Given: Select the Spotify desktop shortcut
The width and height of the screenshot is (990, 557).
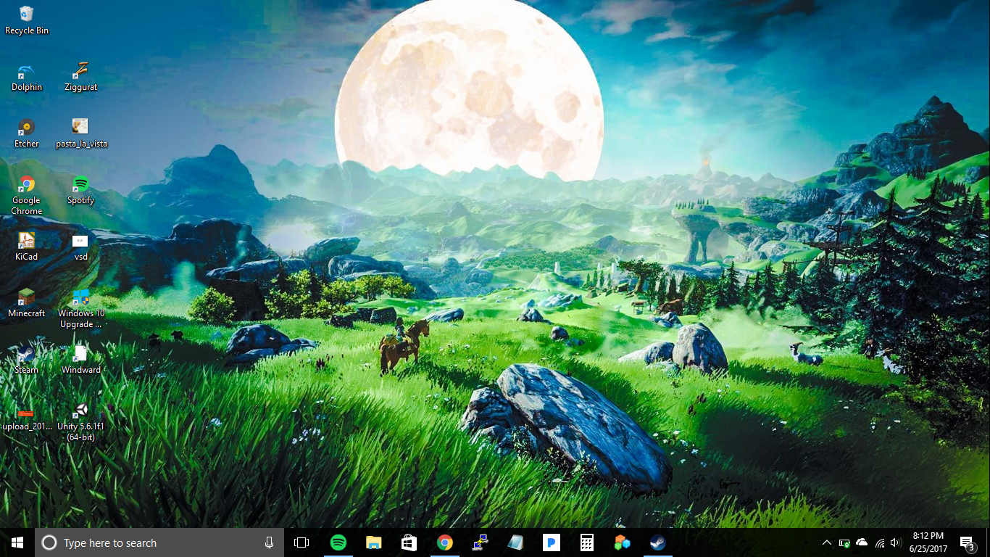Looking at the screenshot, I should pyautogui.click(x=80, y=191).
